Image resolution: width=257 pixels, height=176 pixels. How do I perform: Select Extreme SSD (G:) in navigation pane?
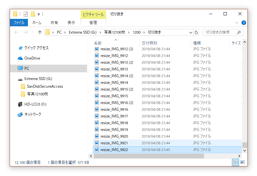pyautogui.click(x=38, y=79)
